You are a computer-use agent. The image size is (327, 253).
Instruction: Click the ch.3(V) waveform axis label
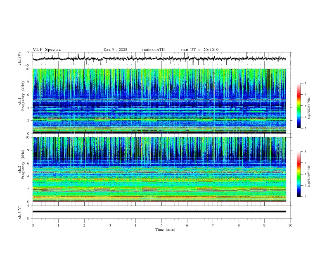(20, 212)
